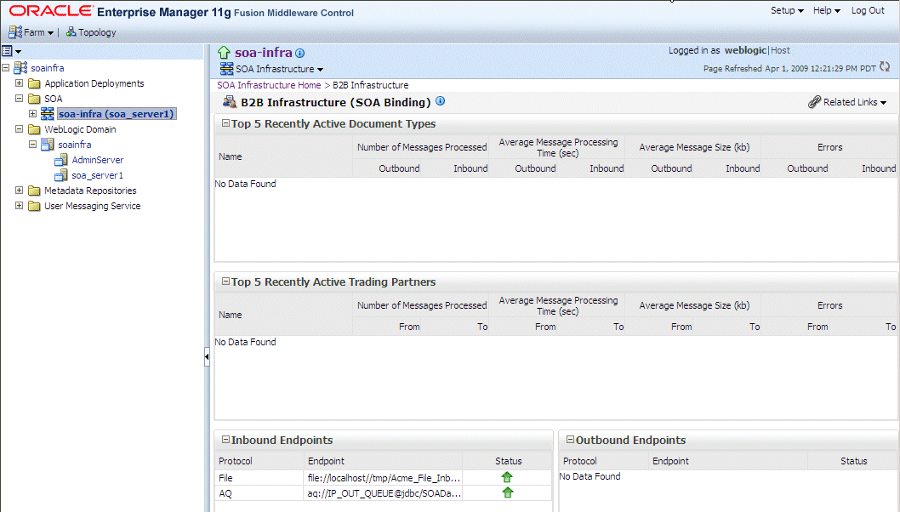This screenshot has width=900, height=512.
Task: Click the soainfra domain icon
Action: tap(48, 145)
